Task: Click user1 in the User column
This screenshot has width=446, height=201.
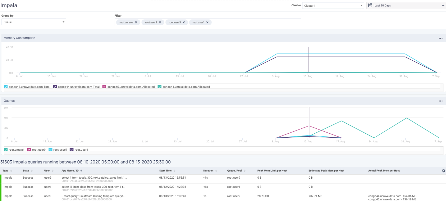Action: [47, 187]
